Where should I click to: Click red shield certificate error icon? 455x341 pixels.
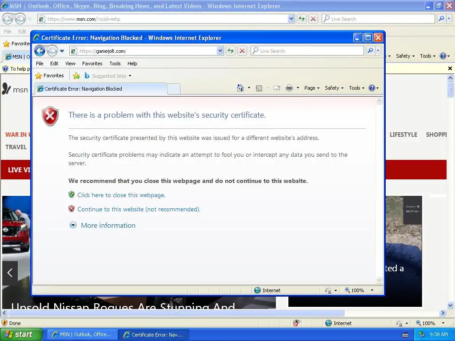point(50,116)
